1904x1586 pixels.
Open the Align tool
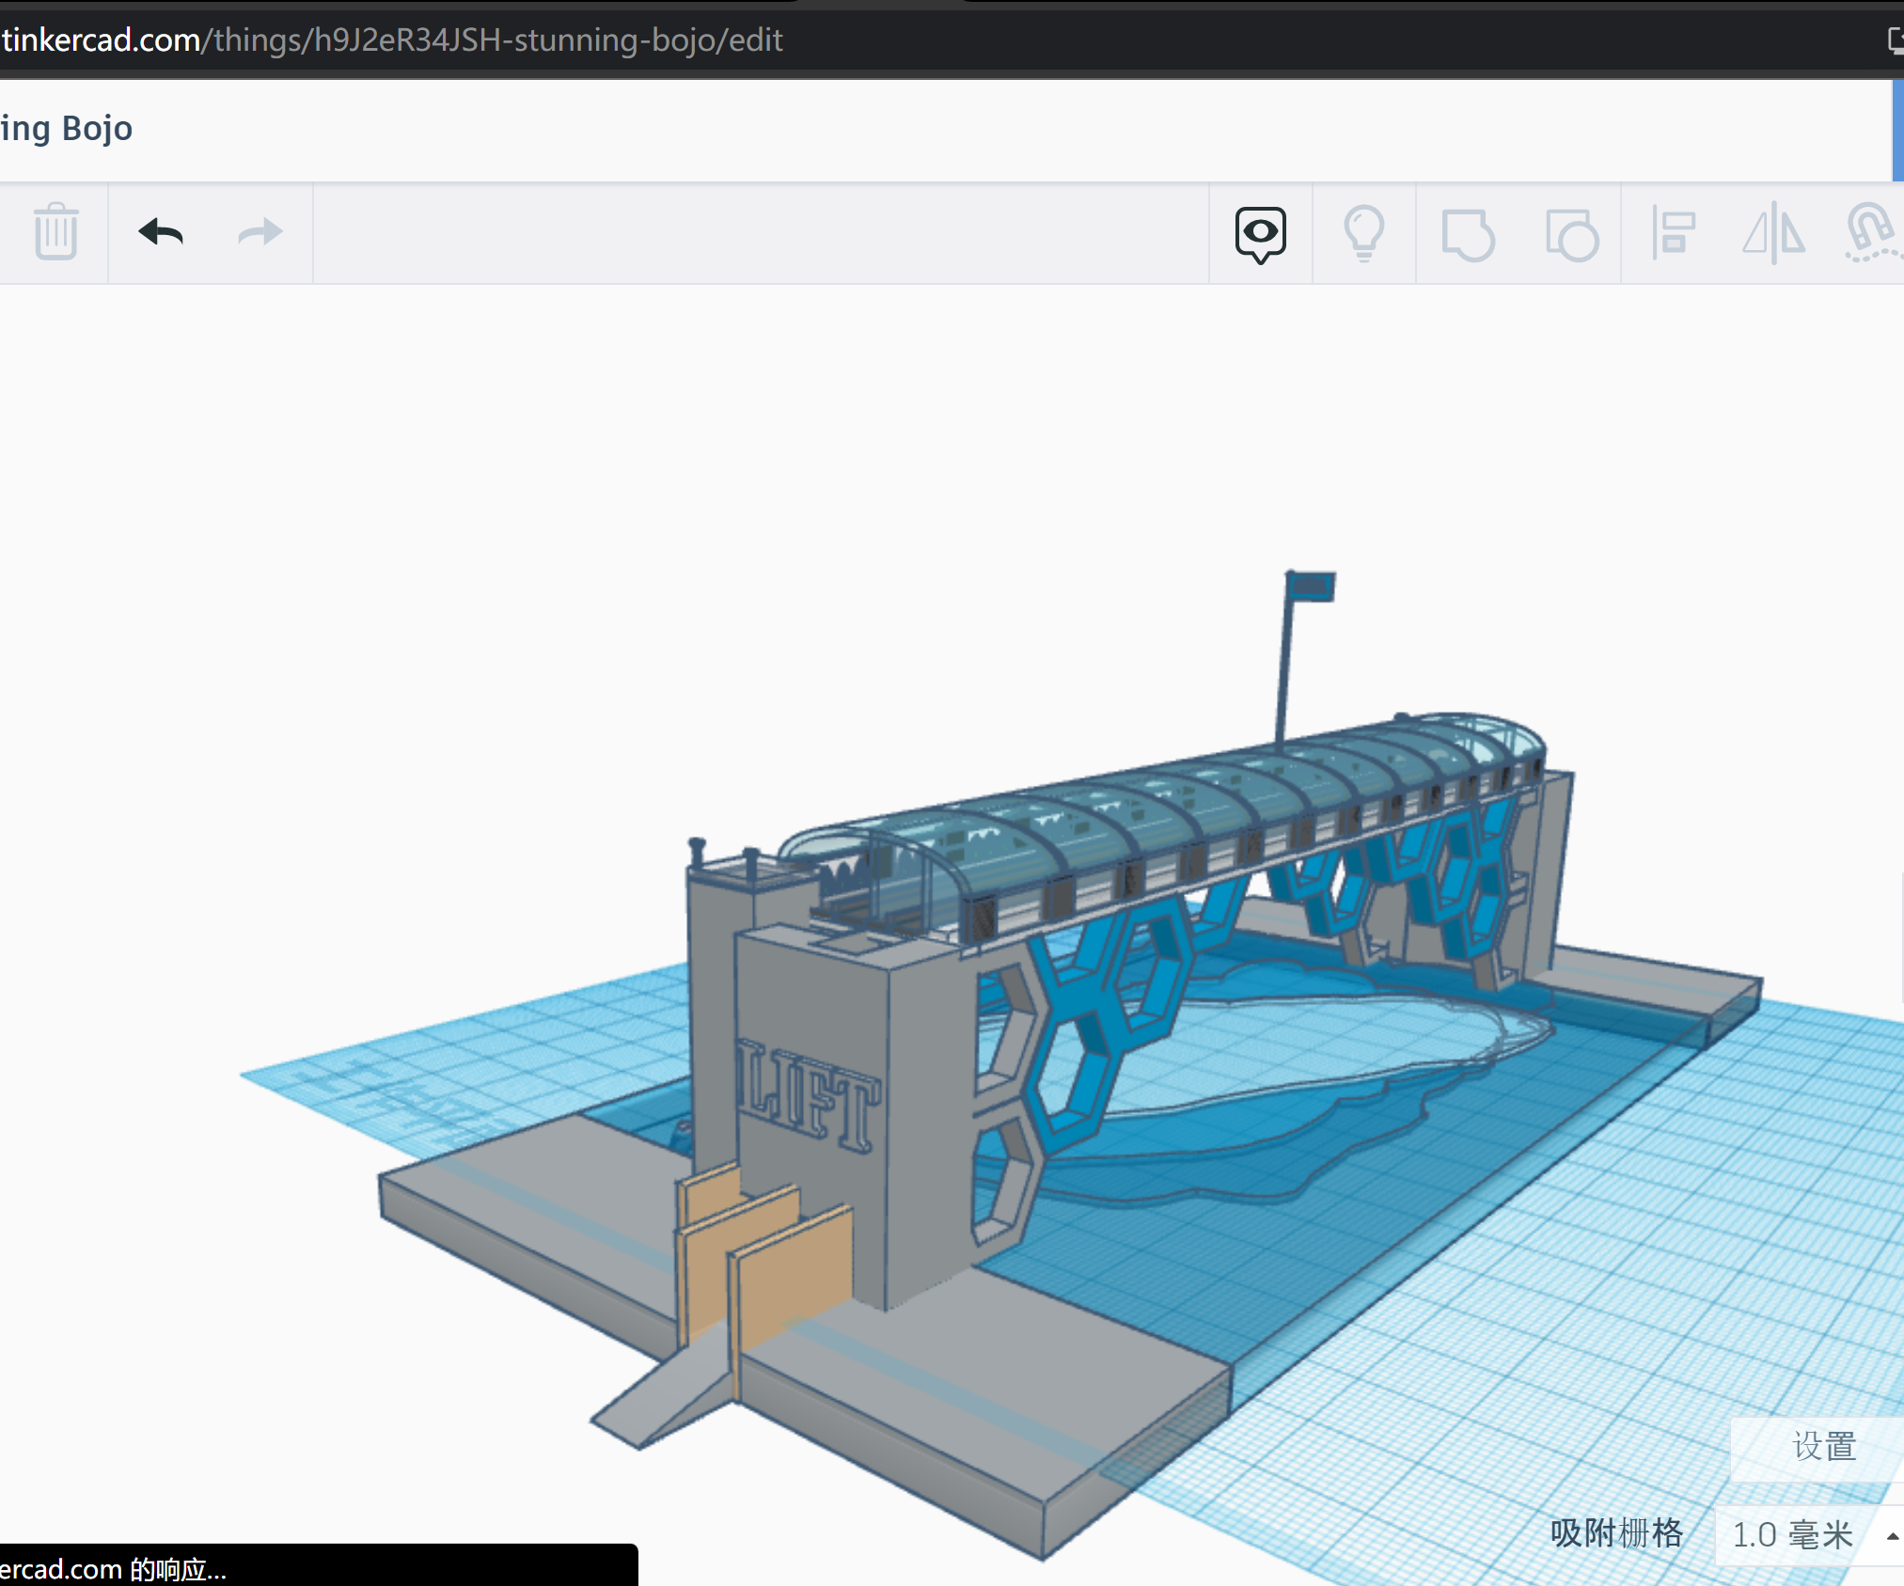pyautogui.click(x=1675, y=233)
